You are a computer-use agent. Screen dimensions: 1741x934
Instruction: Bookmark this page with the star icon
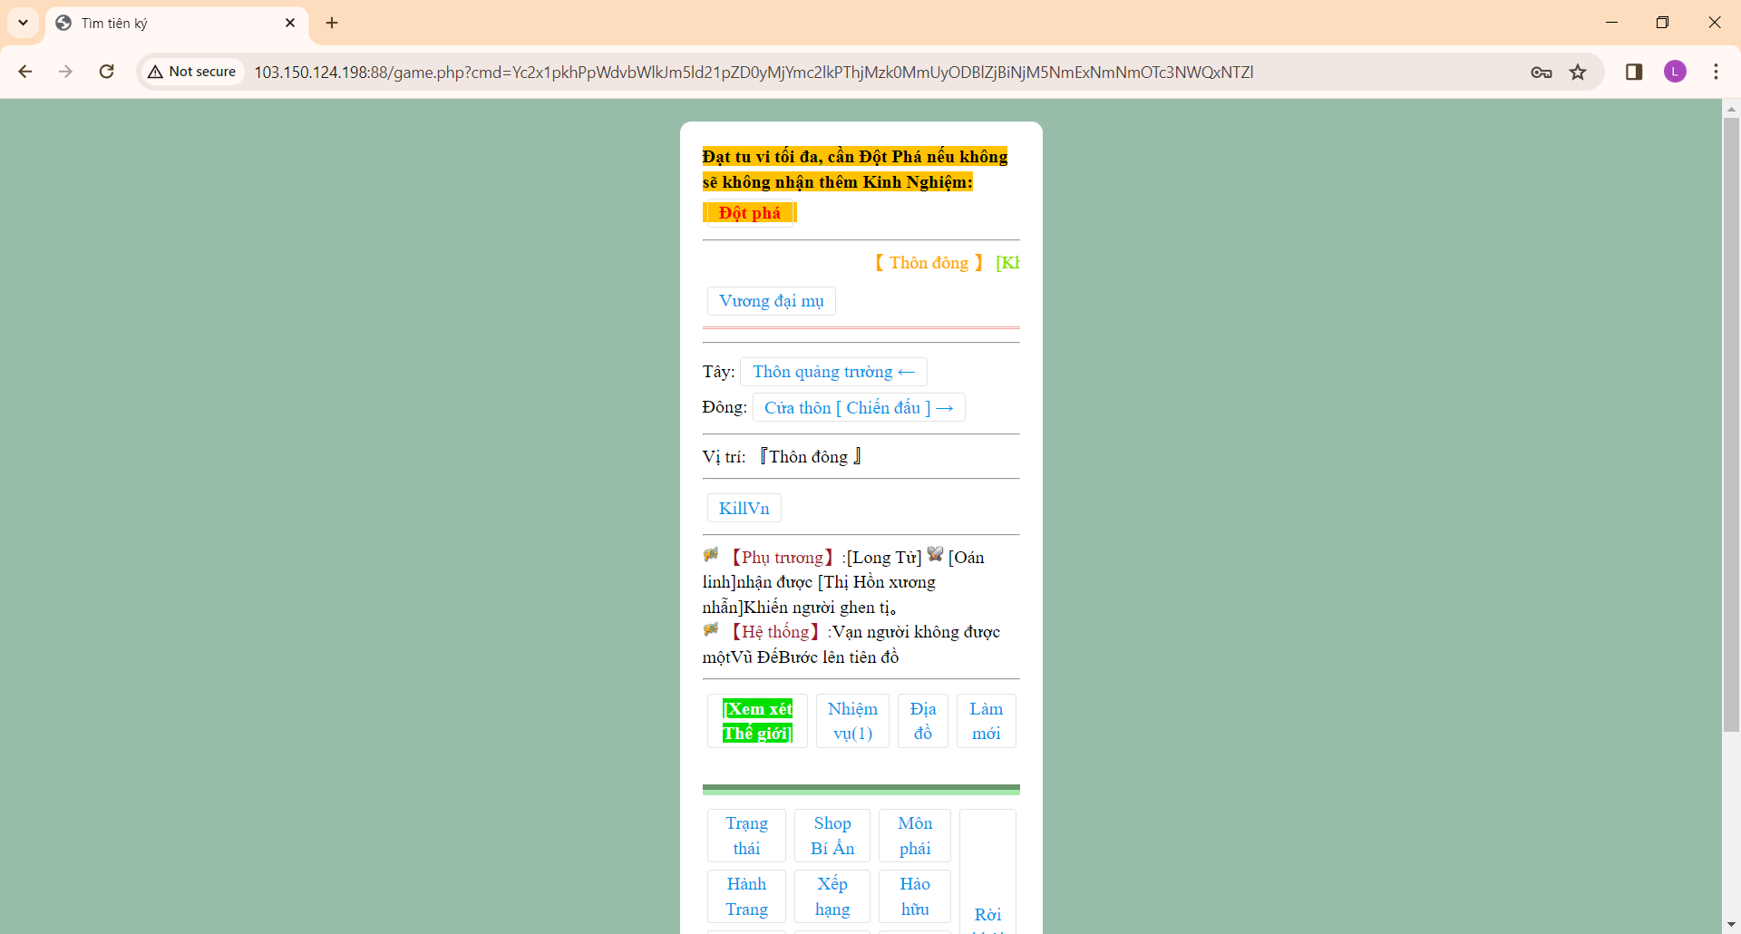pos(1578,72)
